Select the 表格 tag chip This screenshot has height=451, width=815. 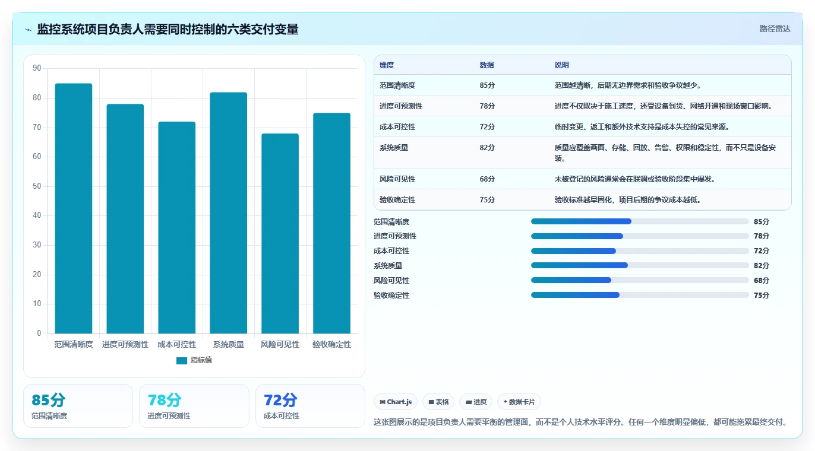coord(438,402)
